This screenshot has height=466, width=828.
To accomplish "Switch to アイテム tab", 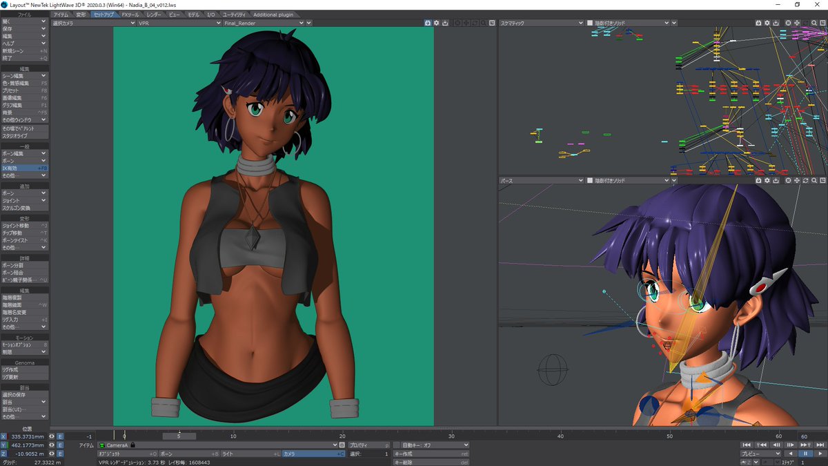I will tap(61, 14).
